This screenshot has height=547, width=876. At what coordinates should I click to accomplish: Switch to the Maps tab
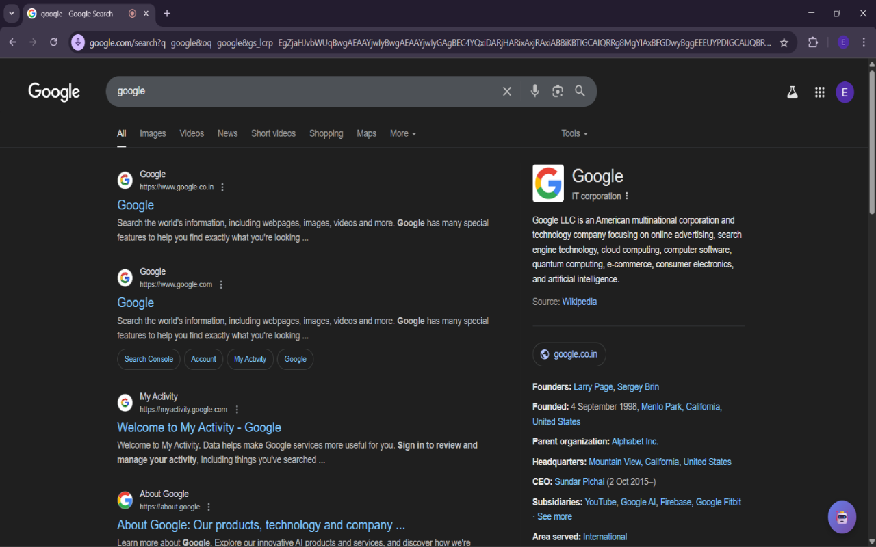tap(367, 134)
